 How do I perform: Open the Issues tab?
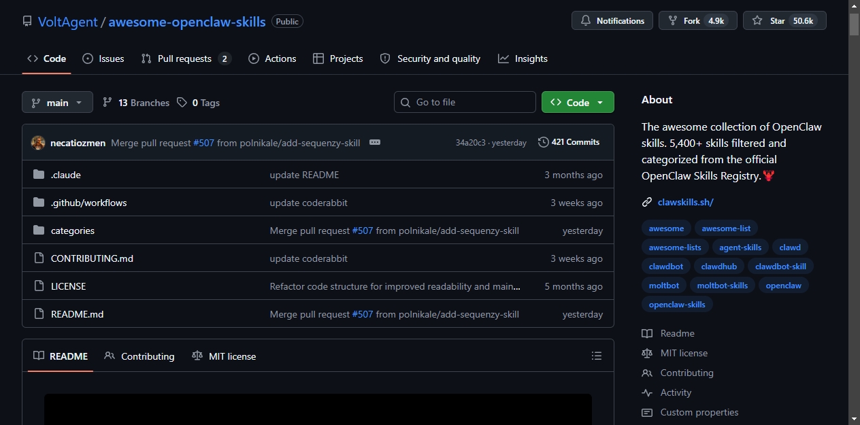[103, 58]
